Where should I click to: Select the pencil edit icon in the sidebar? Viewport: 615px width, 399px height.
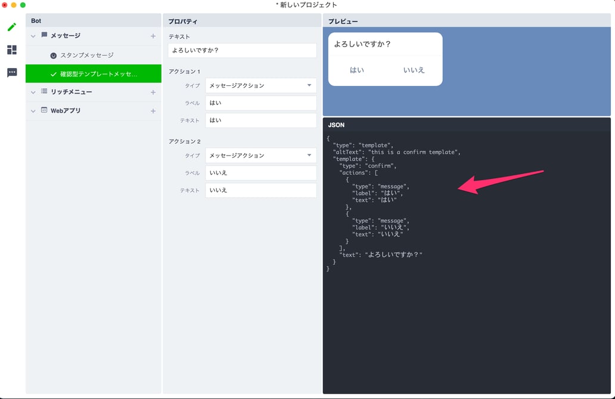pos(11,27)
